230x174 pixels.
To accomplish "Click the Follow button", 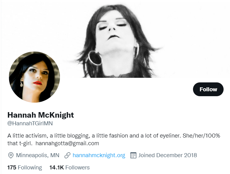I will point(208,89).
